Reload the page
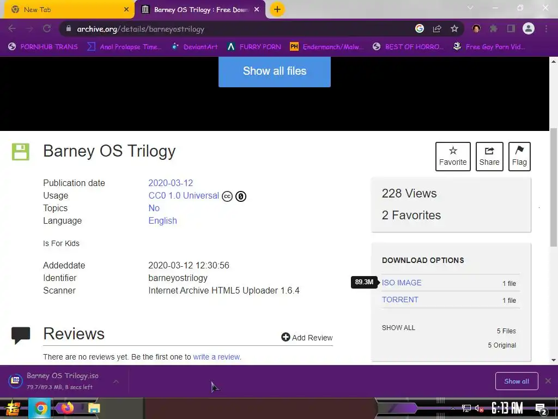Viewport: 558px width, 419px height. click(47, 28)
